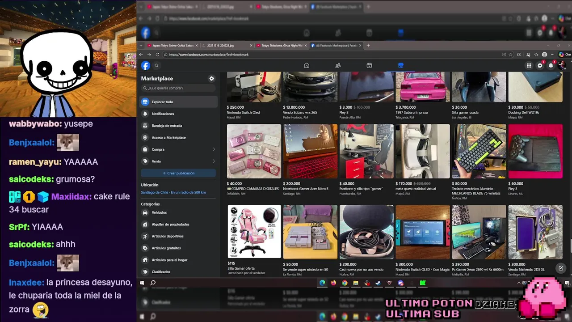Viewport: 572px width, 322px height.
Task: Open the Friends icon in Facebook header
Action: (x=338, y=66)
